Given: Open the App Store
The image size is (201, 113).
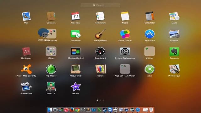Looking at the screenshot, I should pos(149,34).
